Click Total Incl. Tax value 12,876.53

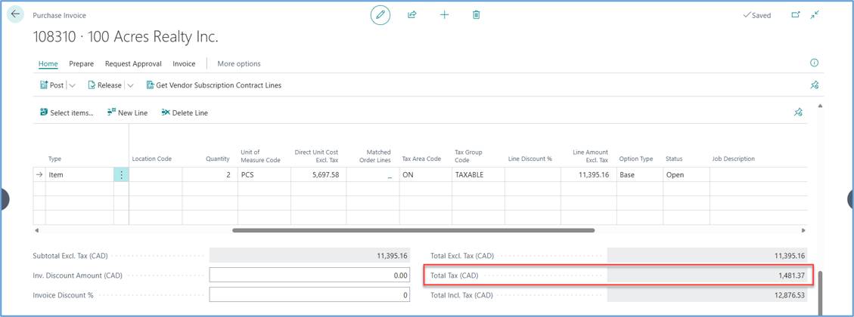coord(707,294)
